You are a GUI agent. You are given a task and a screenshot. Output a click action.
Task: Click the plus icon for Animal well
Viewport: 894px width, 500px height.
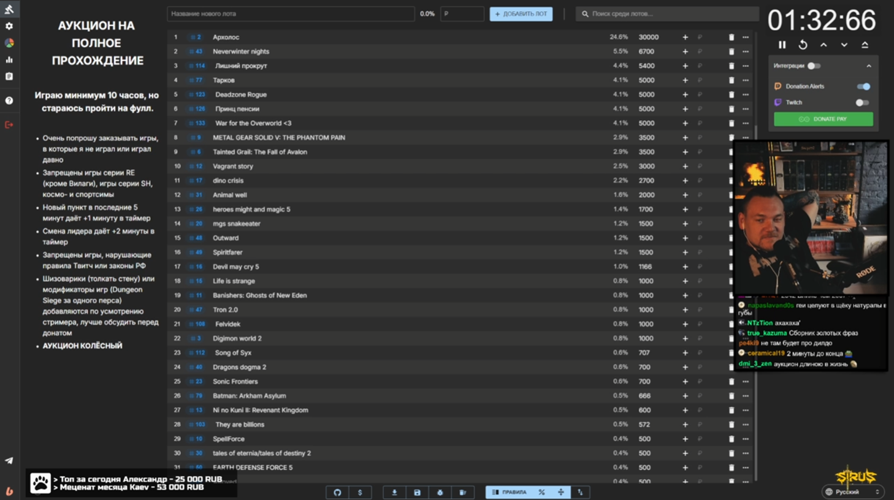[685, 195]
